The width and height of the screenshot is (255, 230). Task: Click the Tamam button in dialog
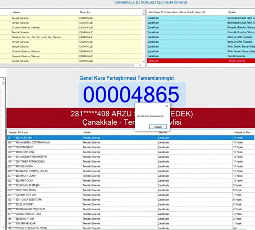click(x=158, y=127)
